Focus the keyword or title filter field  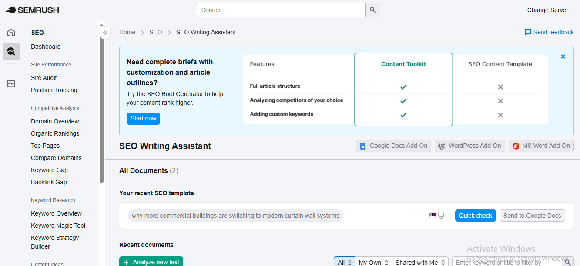coord(507,262)
